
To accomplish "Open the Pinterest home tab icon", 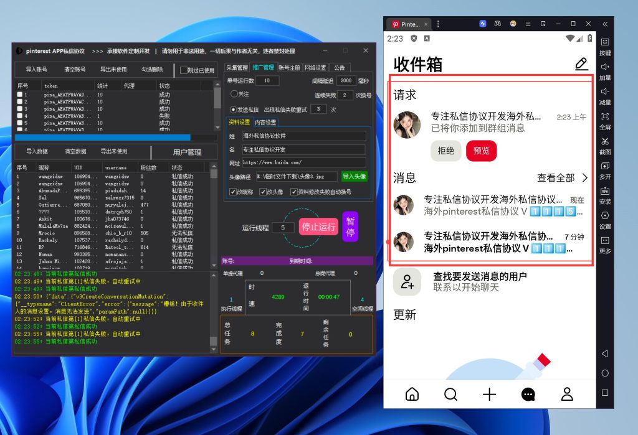I will pyautogui.click(x=412, y=394).
